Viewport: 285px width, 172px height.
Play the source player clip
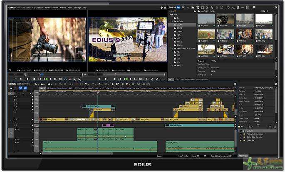[47, 79]
